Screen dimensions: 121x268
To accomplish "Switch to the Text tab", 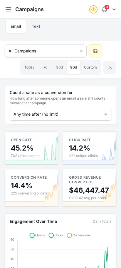I will pos(36,26).
